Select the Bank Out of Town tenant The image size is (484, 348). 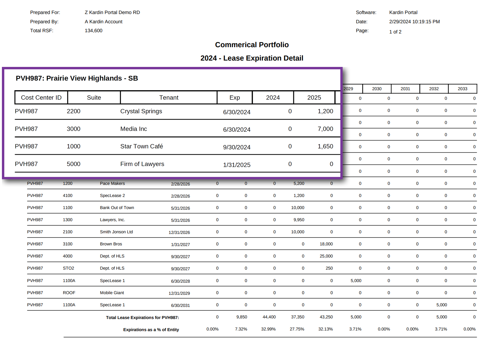(x=117, y=207)
